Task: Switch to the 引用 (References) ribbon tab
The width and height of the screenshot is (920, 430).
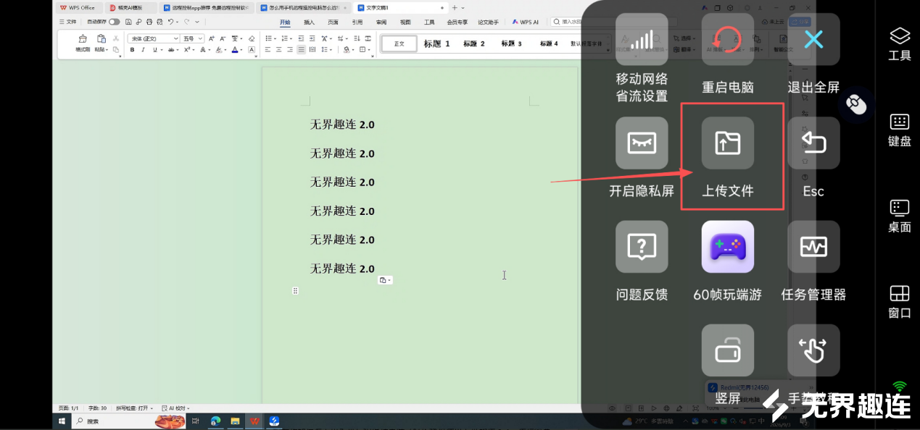Action: click(357, 22)
